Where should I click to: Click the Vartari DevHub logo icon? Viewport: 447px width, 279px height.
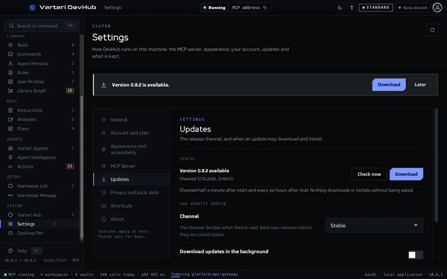(x=32, y=7)
